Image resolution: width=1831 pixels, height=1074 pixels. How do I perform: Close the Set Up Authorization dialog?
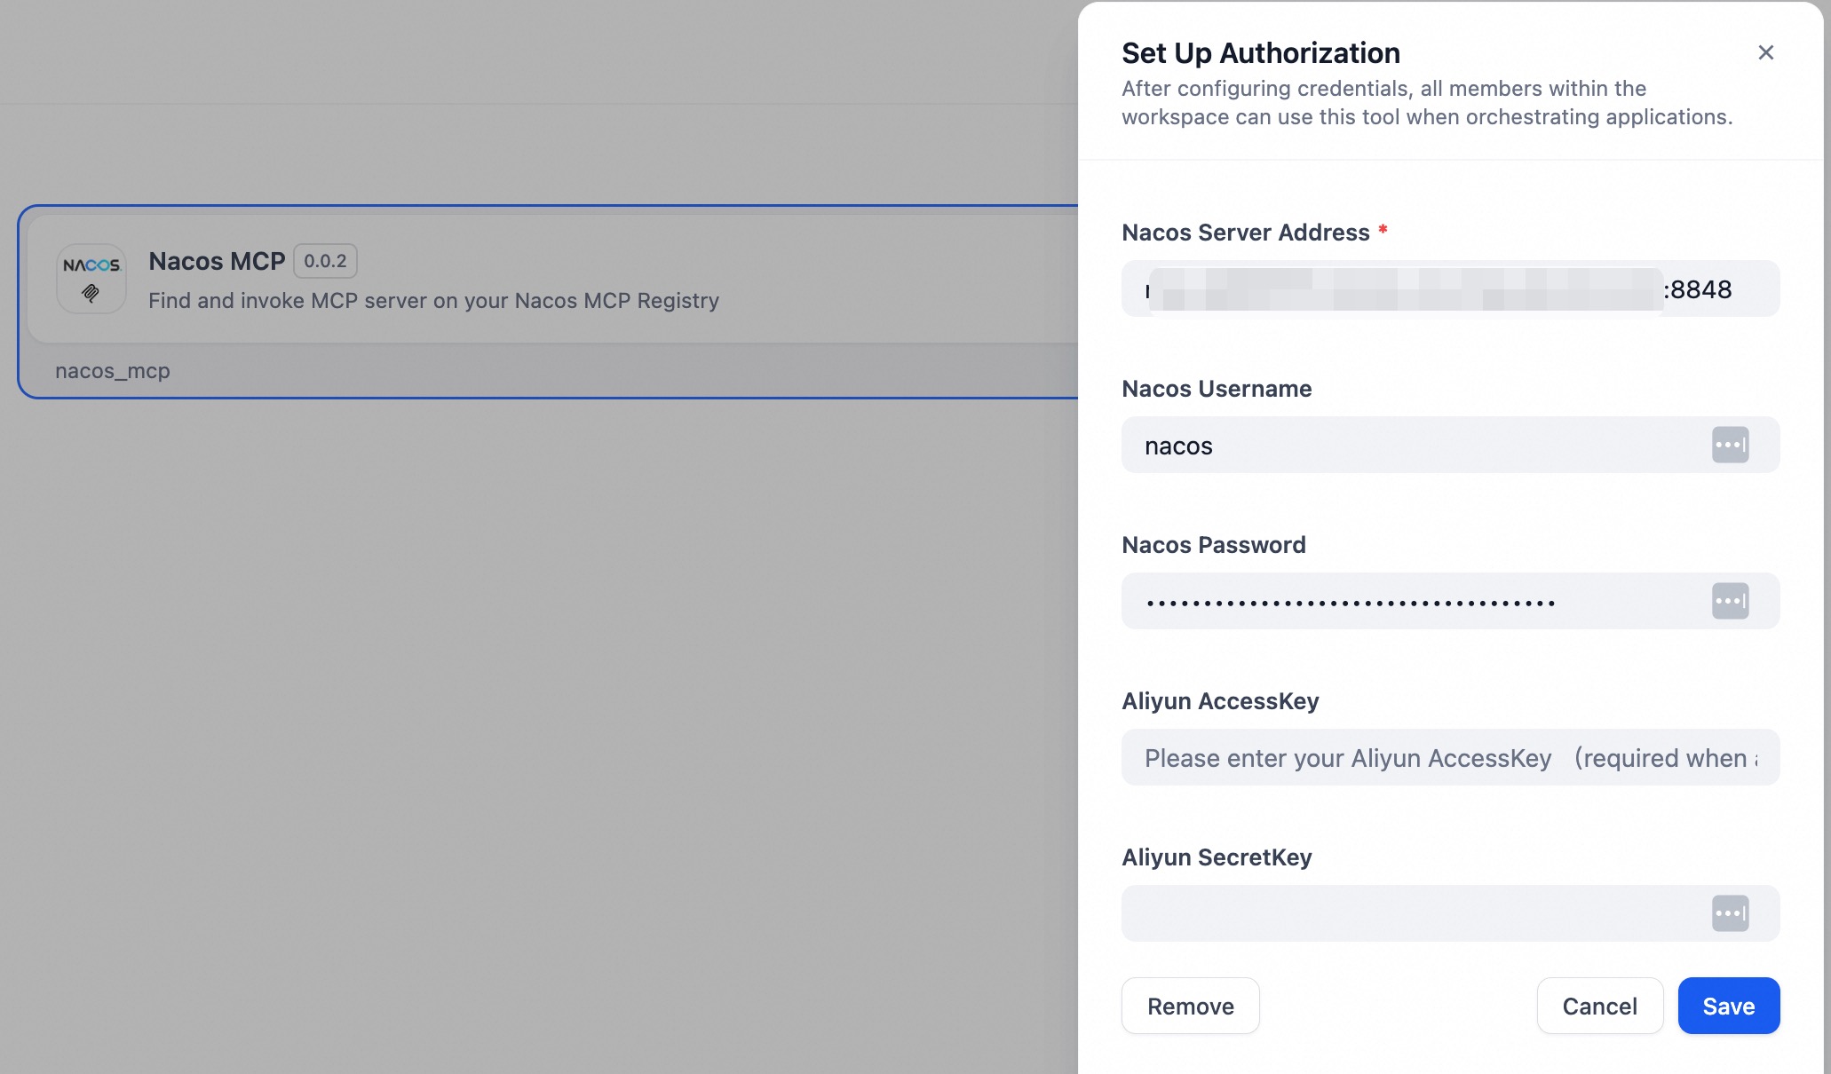click(x=1765, y=52)
